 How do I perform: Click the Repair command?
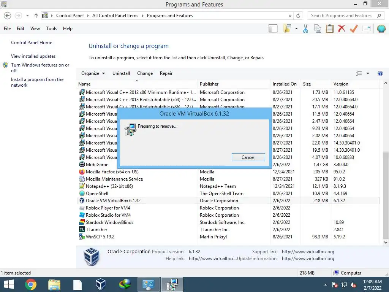166,73
